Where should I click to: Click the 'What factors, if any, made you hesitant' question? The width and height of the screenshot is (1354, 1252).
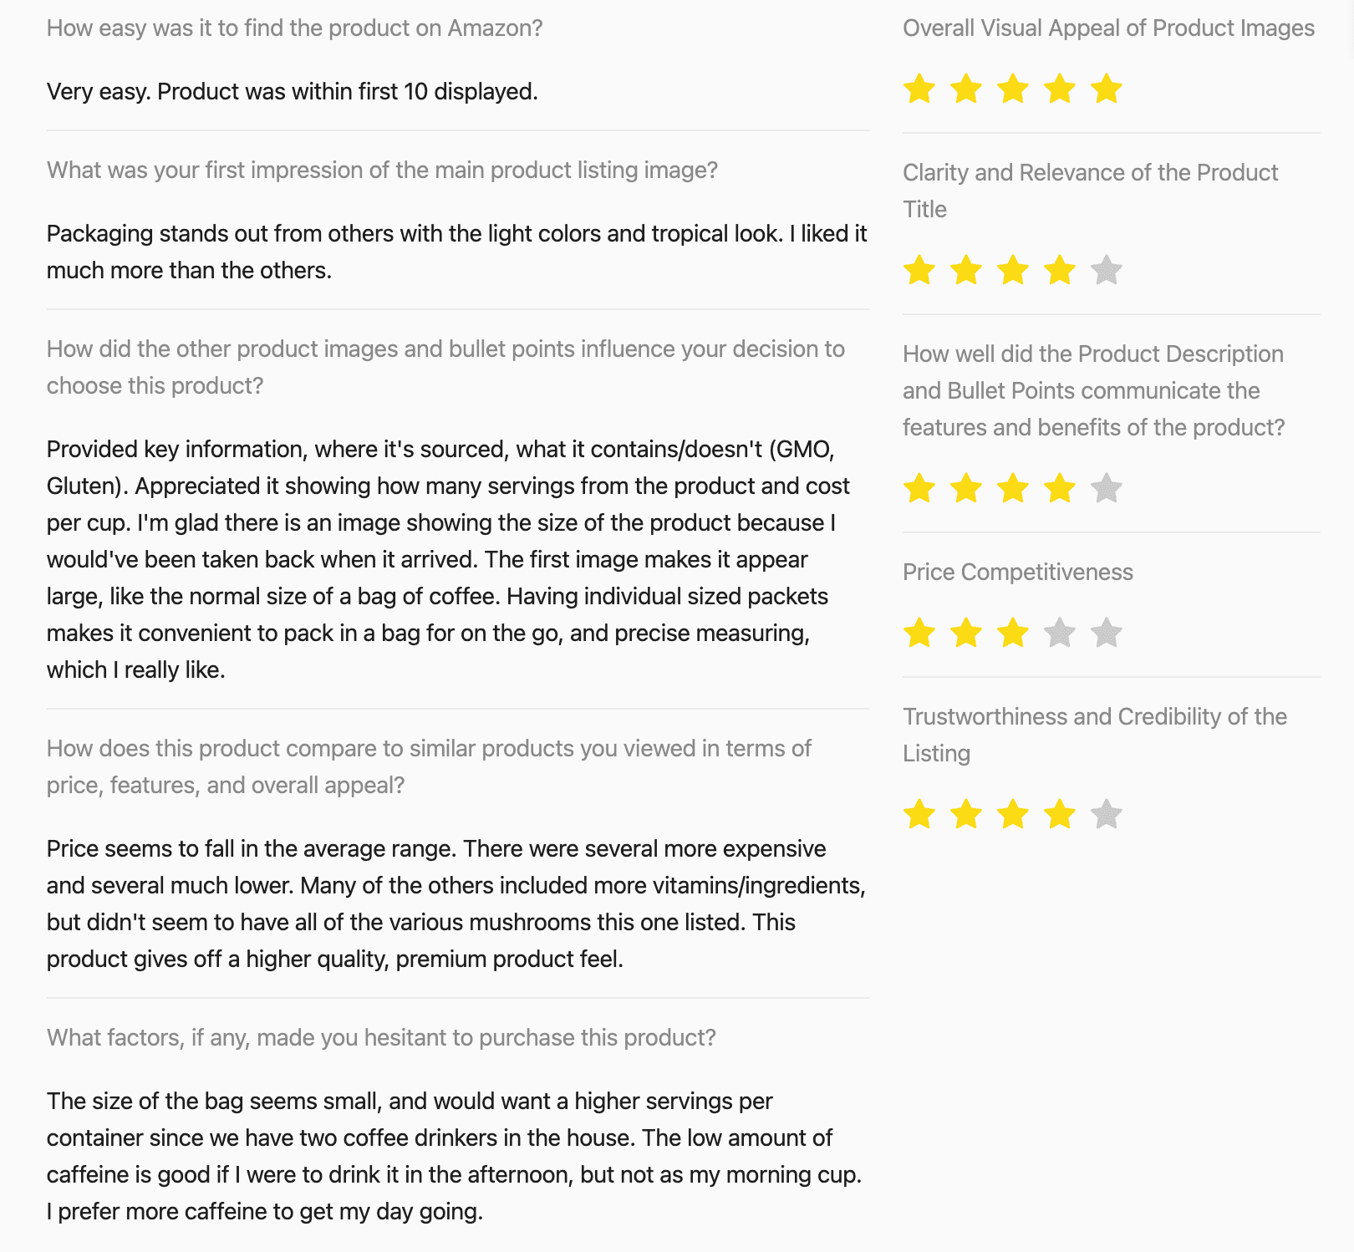click(x=382, y=1038)
